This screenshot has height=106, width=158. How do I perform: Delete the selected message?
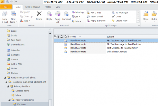pos(39,16)
